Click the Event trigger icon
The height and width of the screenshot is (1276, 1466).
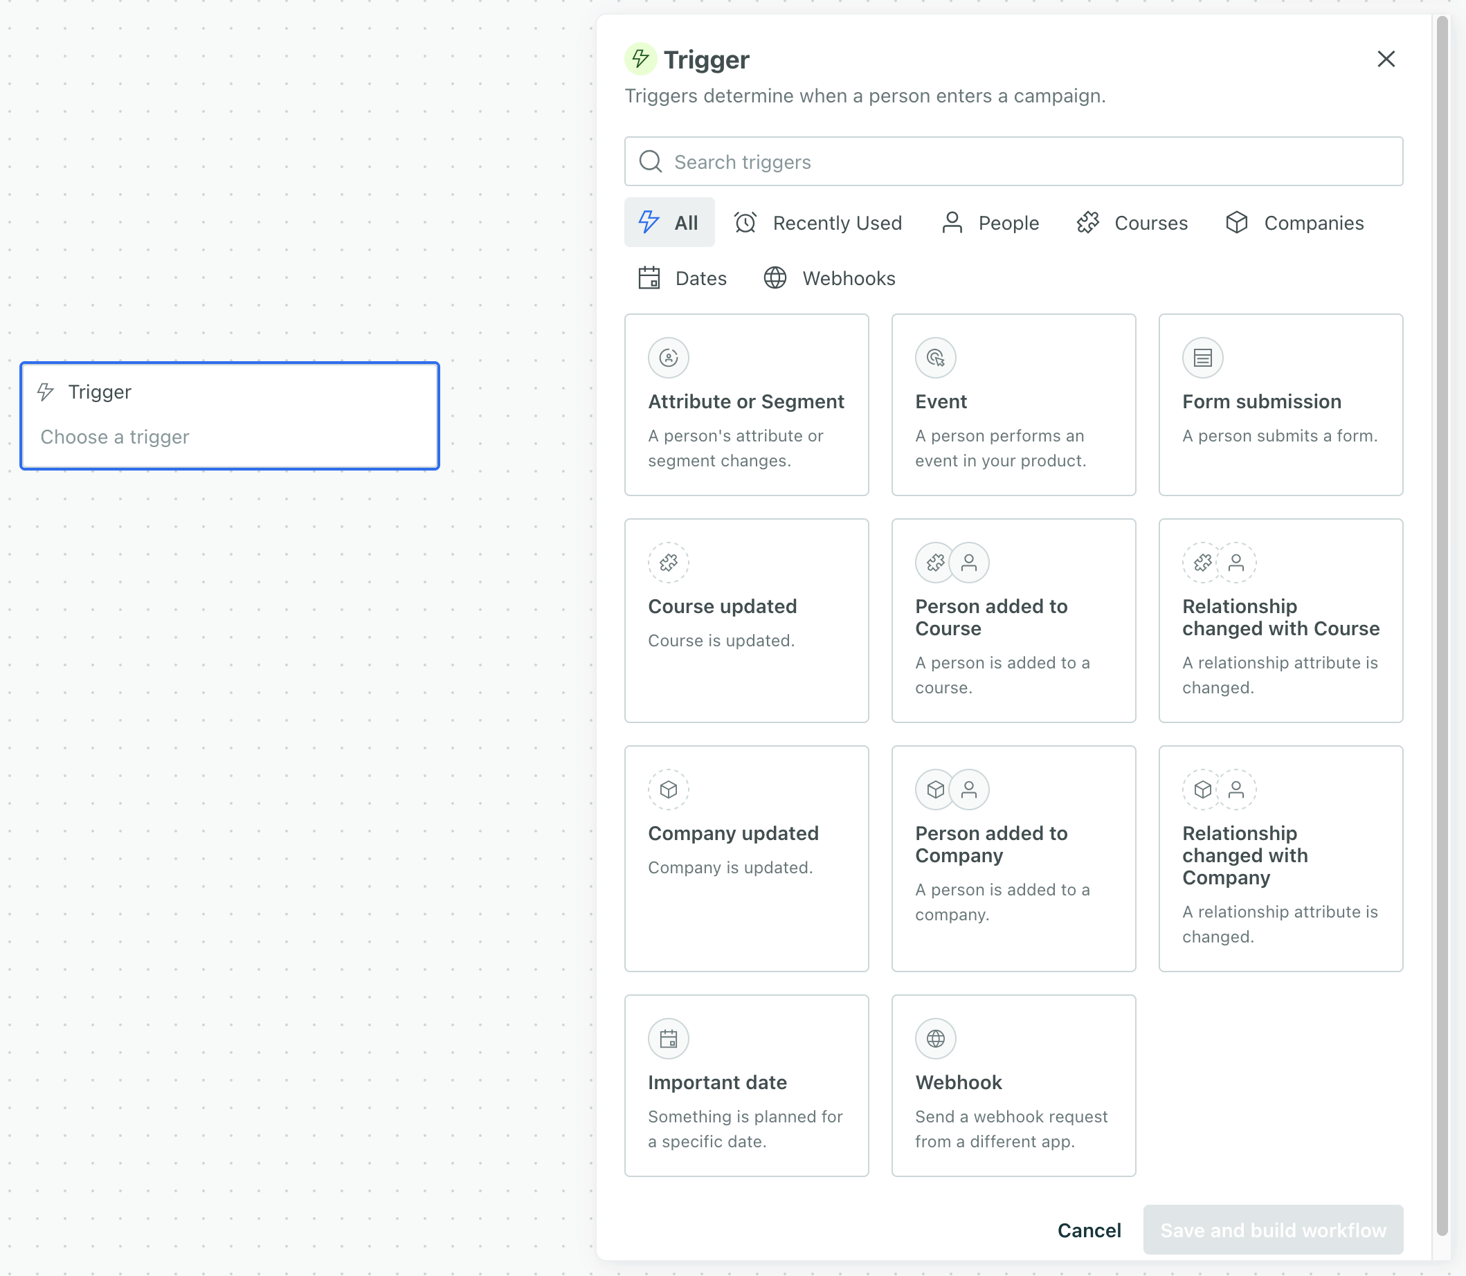tap(935, 358)
